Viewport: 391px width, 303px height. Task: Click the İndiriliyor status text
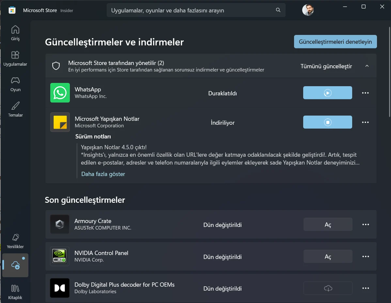tap(223, 123)
